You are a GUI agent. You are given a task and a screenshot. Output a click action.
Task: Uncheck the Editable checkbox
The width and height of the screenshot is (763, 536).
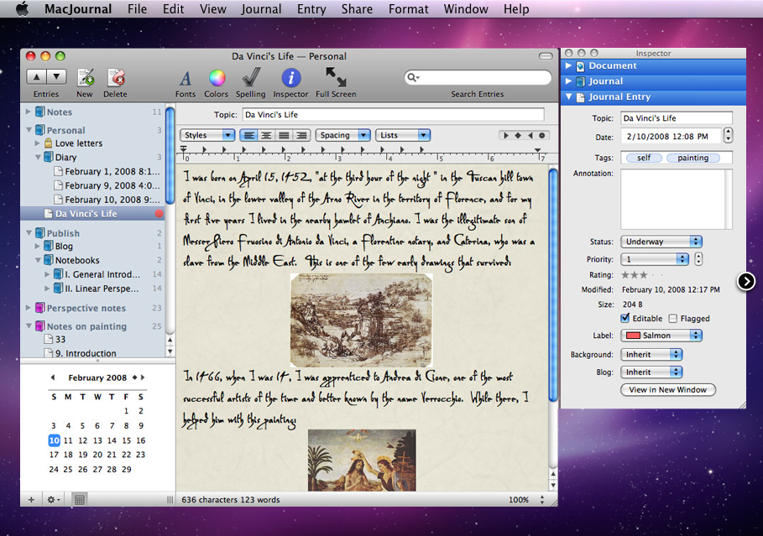point(625,318)
